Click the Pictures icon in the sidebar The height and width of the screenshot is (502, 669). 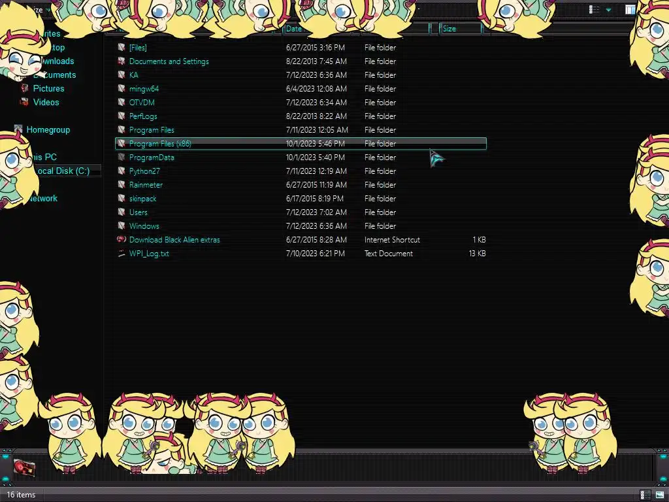(x=25, y=88)
